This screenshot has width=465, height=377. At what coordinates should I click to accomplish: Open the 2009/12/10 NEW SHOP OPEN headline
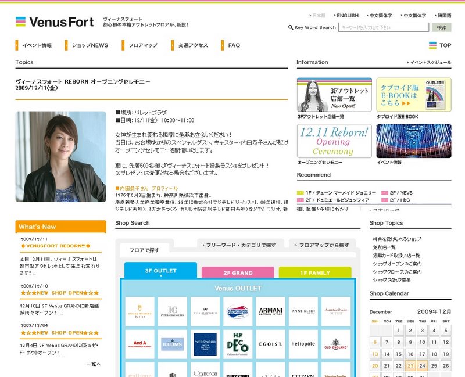59,293
